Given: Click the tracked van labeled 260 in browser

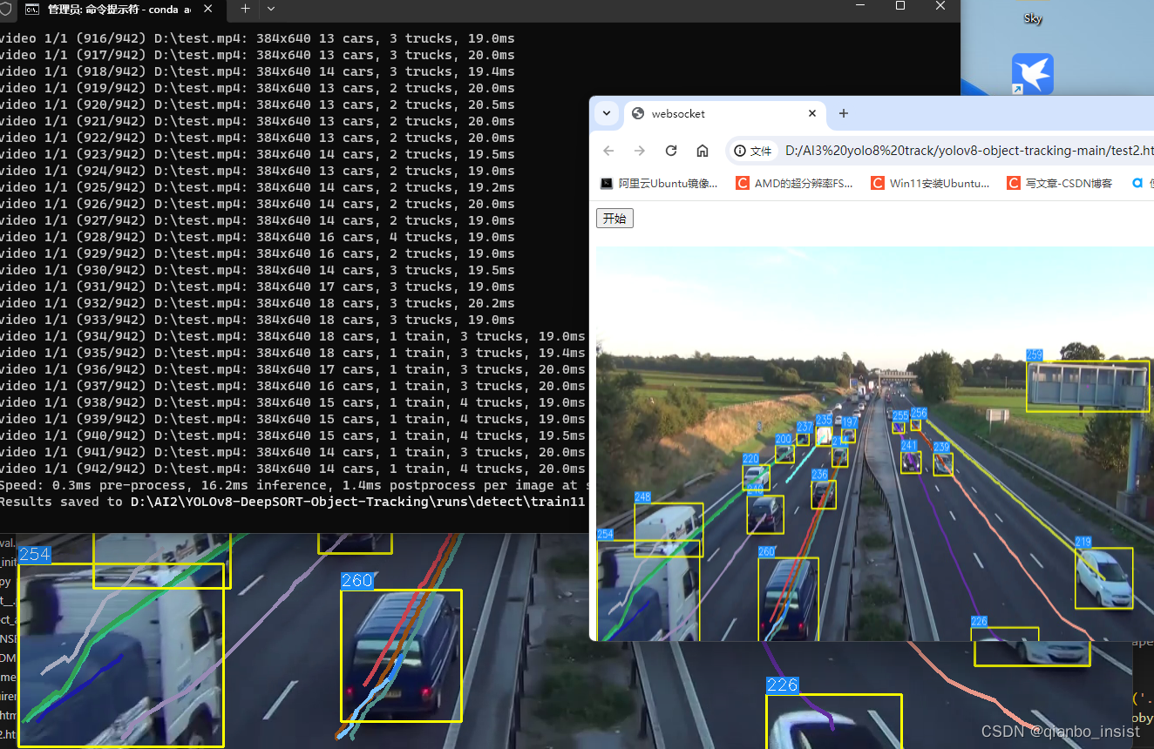Looking at the screenshot, I should pyautogui.click(x=788, y=599).
